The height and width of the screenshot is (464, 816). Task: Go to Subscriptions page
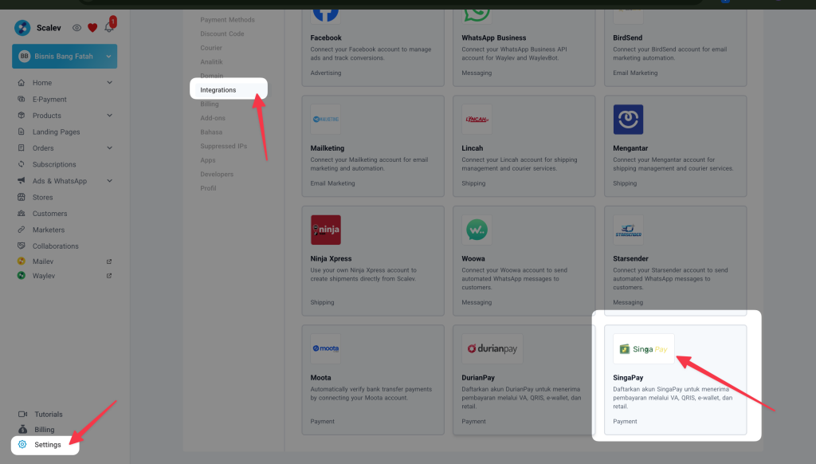pos(54,164)
